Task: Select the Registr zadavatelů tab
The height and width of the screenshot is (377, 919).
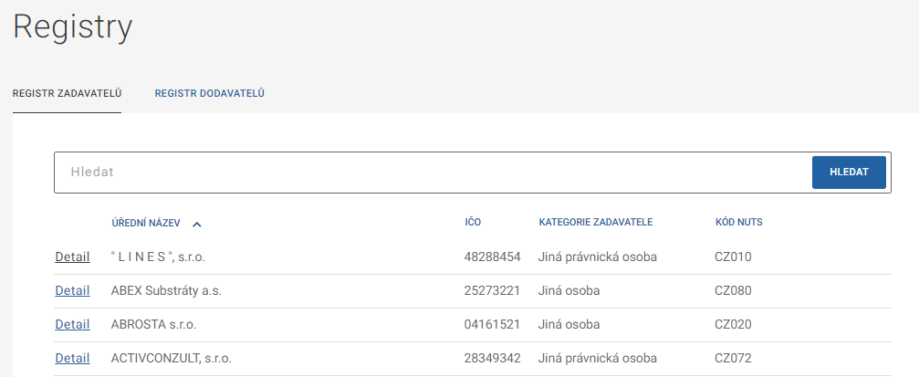Action: [x=68, y=93]
